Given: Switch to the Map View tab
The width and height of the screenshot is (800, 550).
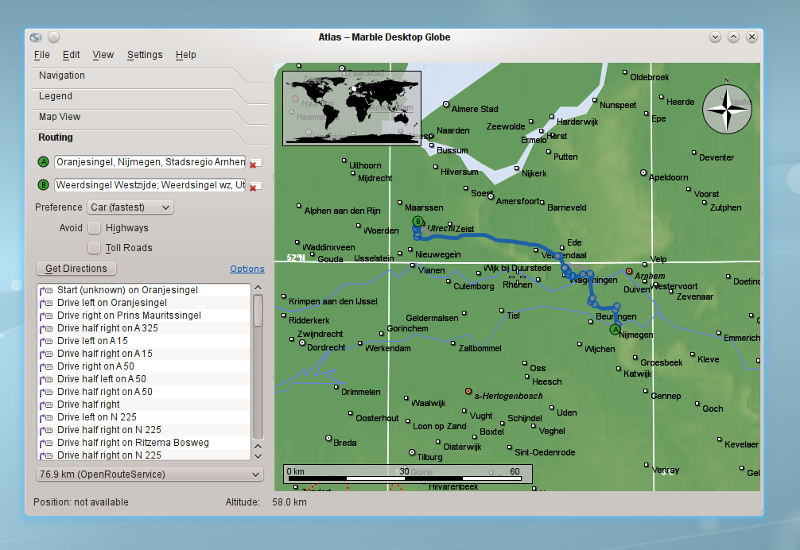Looking at the screenshot, I should click(60, 117).
